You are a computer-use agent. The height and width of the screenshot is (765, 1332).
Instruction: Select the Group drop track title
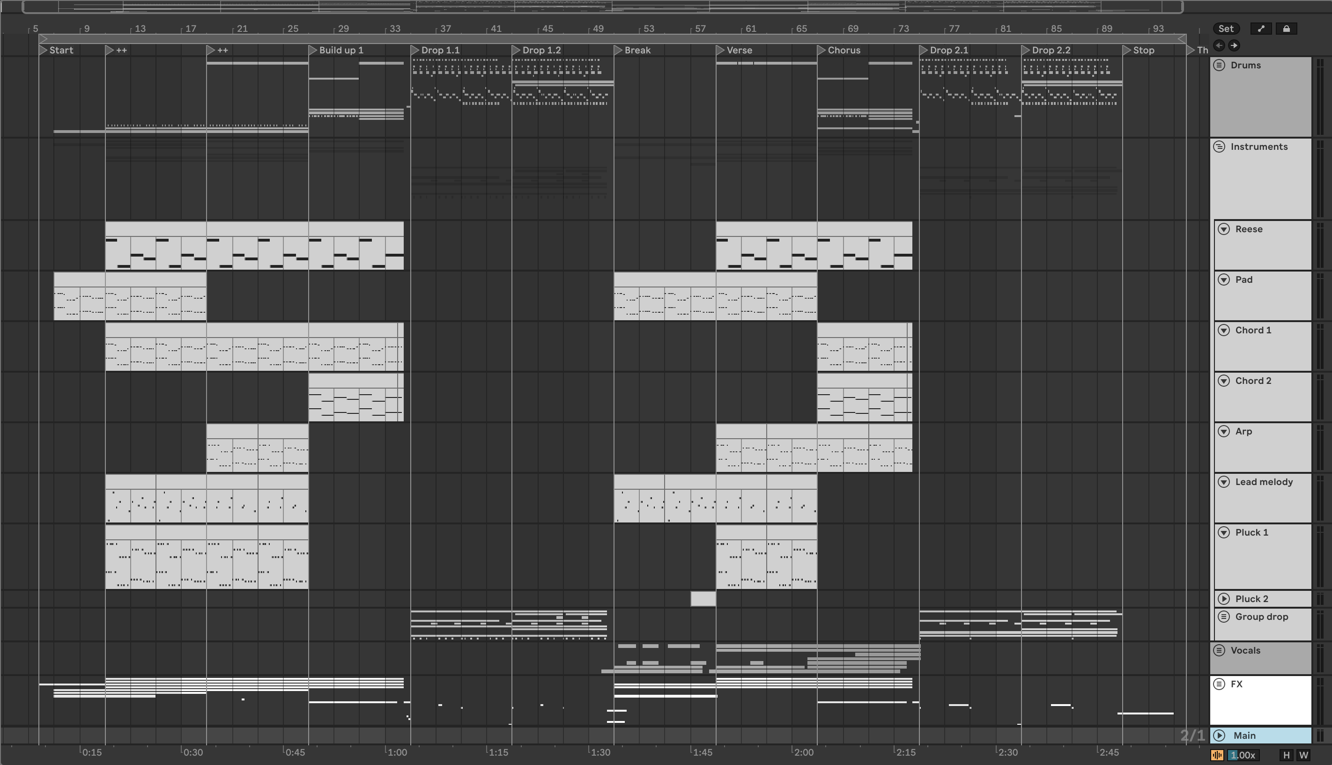click(x=1262, y=617)
